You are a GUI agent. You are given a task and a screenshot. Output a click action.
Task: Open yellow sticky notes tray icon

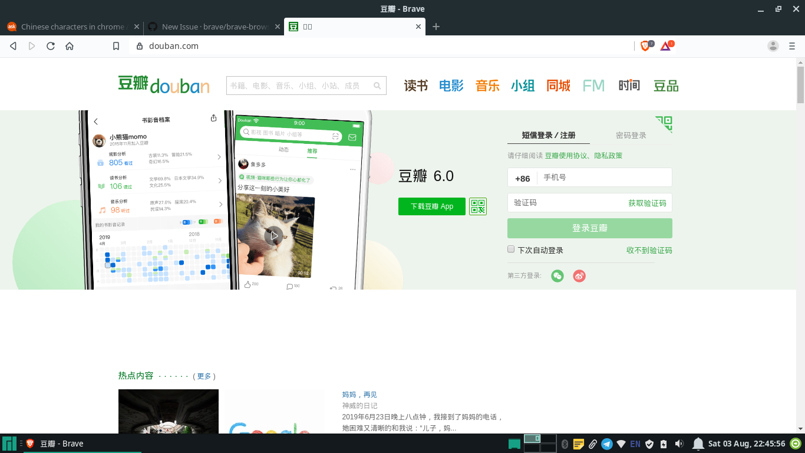pyautogui.click(x=579, y=444)
